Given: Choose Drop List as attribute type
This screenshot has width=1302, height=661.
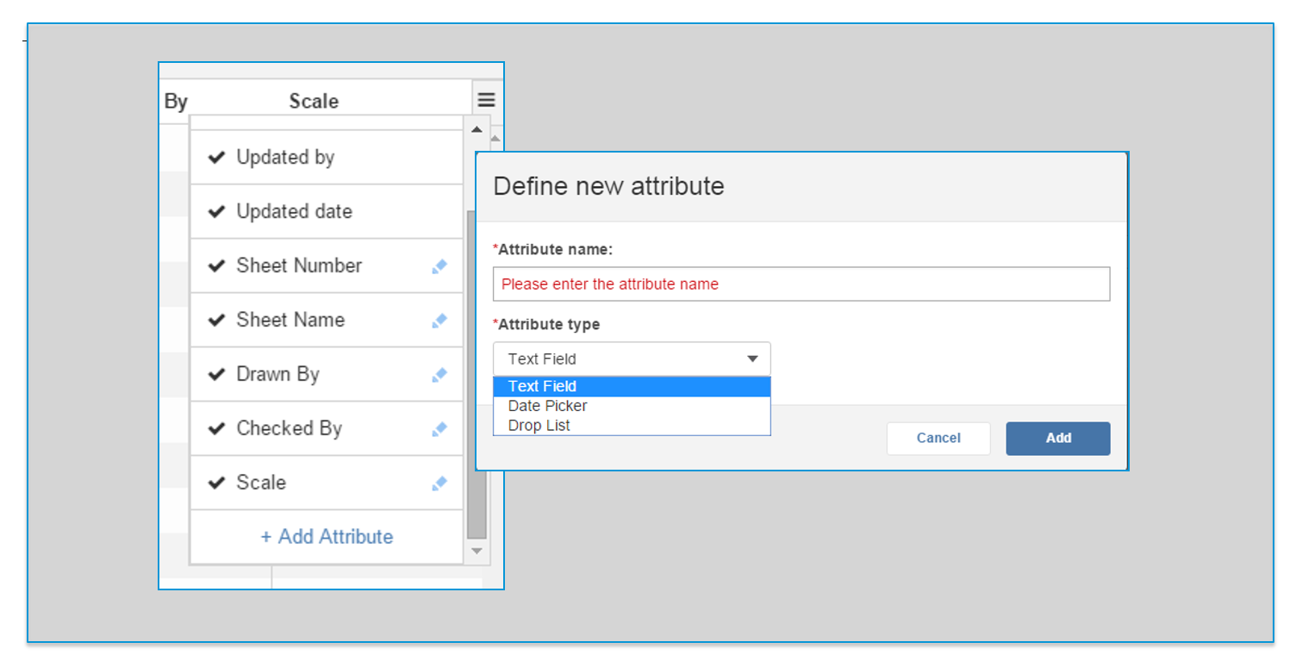Looking at the screenshot, I should pyautogui.click(x=540, y=425).
